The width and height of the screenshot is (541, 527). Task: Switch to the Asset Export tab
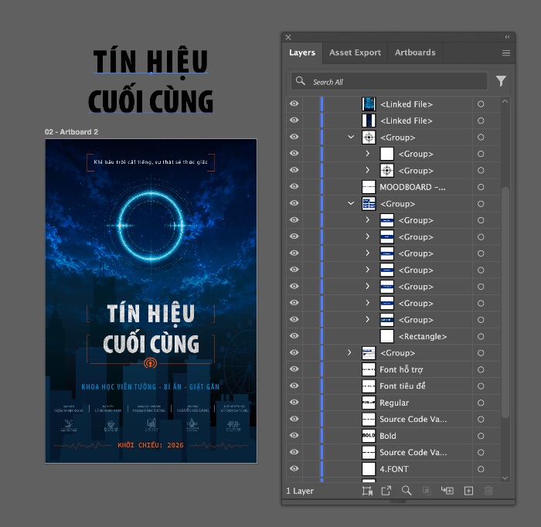click(355, 53)
